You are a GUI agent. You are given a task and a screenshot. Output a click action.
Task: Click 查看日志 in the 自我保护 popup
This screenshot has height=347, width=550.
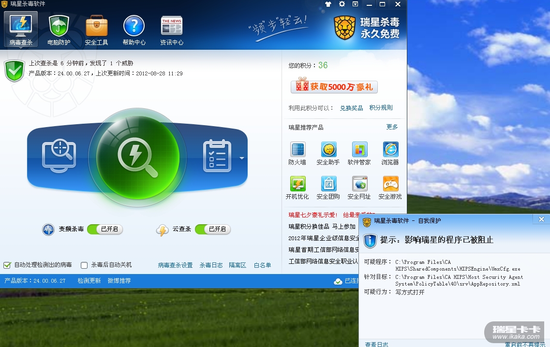376,344
